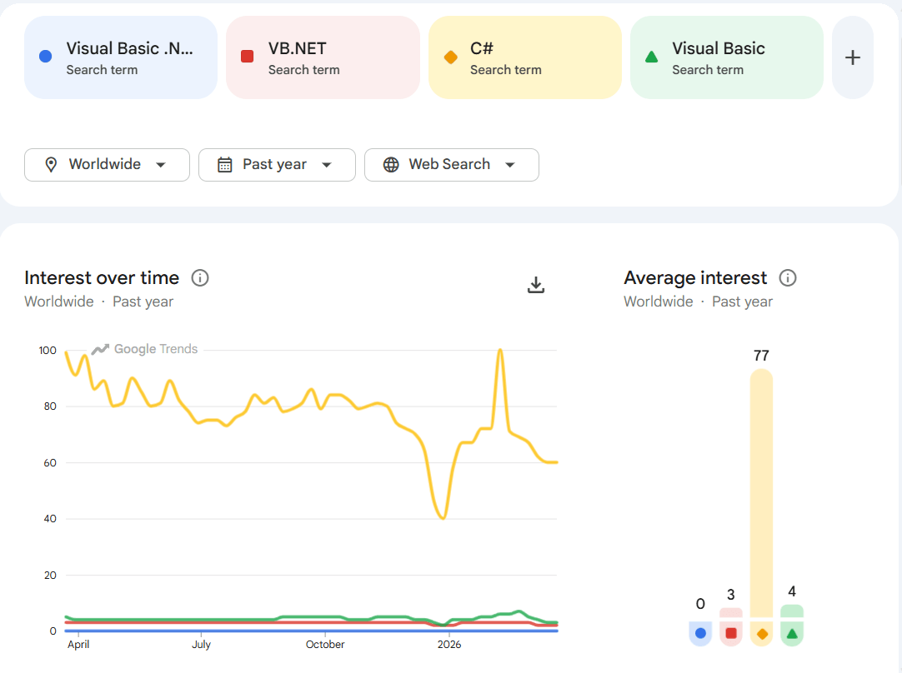Click the yellow C# line at its 2026 peak

point(500,351)
